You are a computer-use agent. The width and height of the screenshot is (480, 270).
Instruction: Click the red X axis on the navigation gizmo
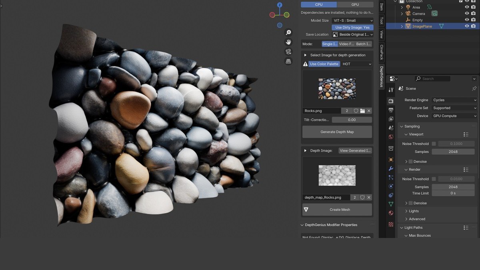coord(272,15)
